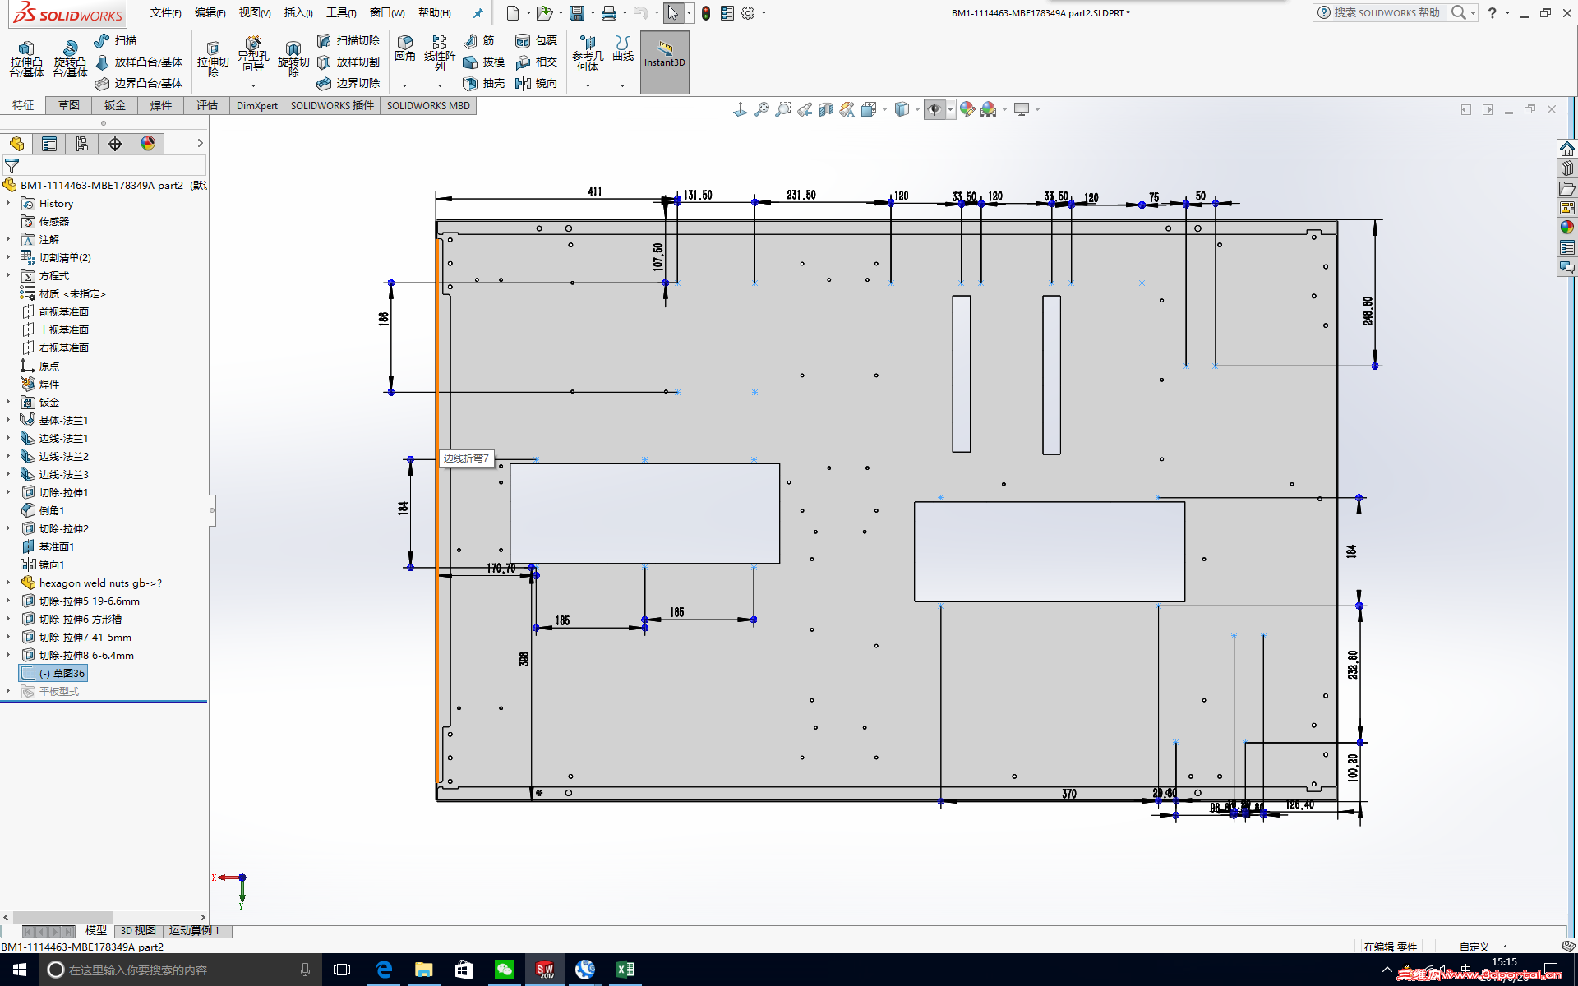Viewport: 1578px width, 986px height.
Task: Expand the 切除-拉伸1 feature node
Action: (x=8, y=492)
